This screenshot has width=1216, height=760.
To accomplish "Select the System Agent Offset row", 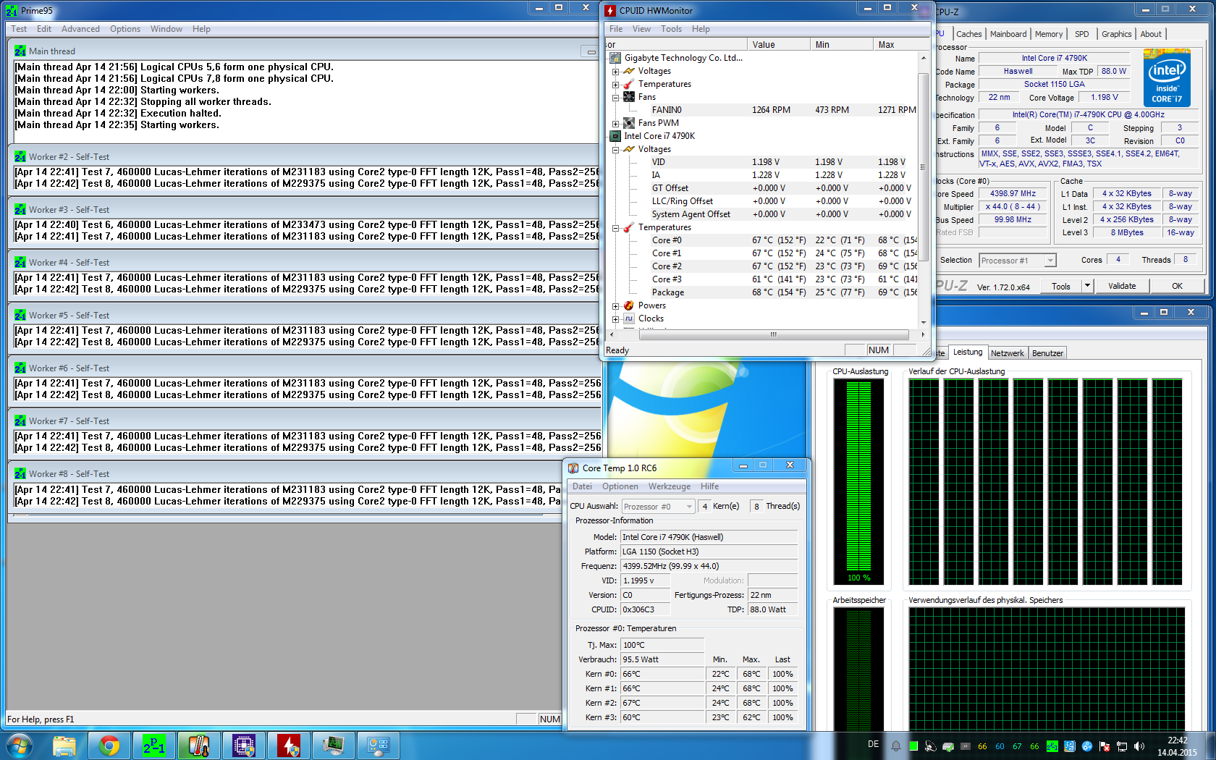I will click(764, 214).
